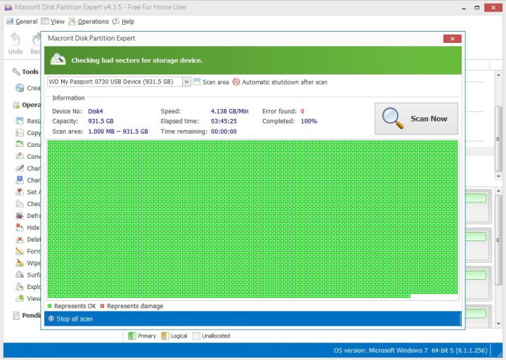Click the upper right scrollbar down arrow
This screenshot has width=506, height=360.
(498, 176)
